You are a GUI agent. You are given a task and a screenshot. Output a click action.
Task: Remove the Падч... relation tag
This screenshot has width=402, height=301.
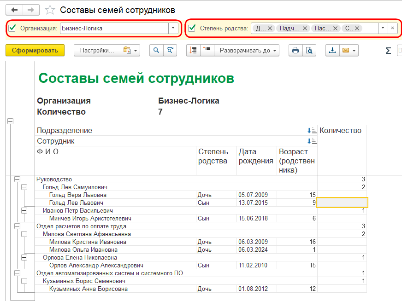point(305,29)
